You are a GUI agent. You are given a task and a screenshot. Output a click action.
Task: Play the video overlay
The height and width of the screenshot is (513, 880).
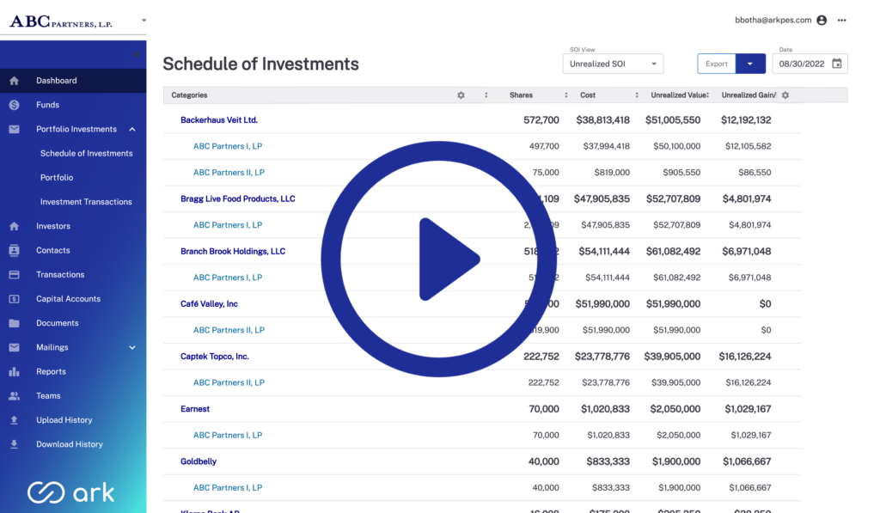click(439, 259)
